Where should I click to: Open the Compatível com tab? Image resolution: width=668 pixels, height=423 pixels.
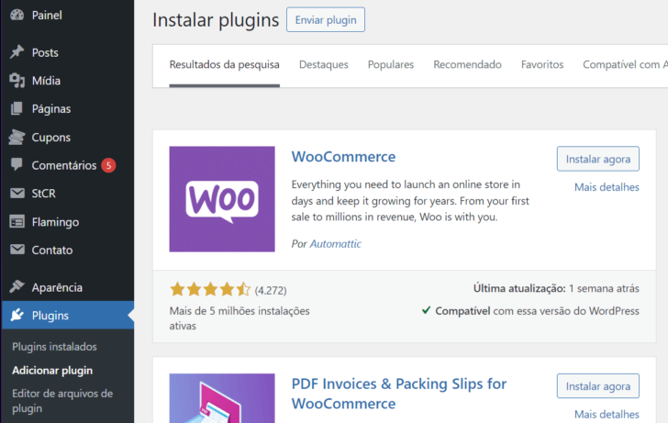coord(625,65)
